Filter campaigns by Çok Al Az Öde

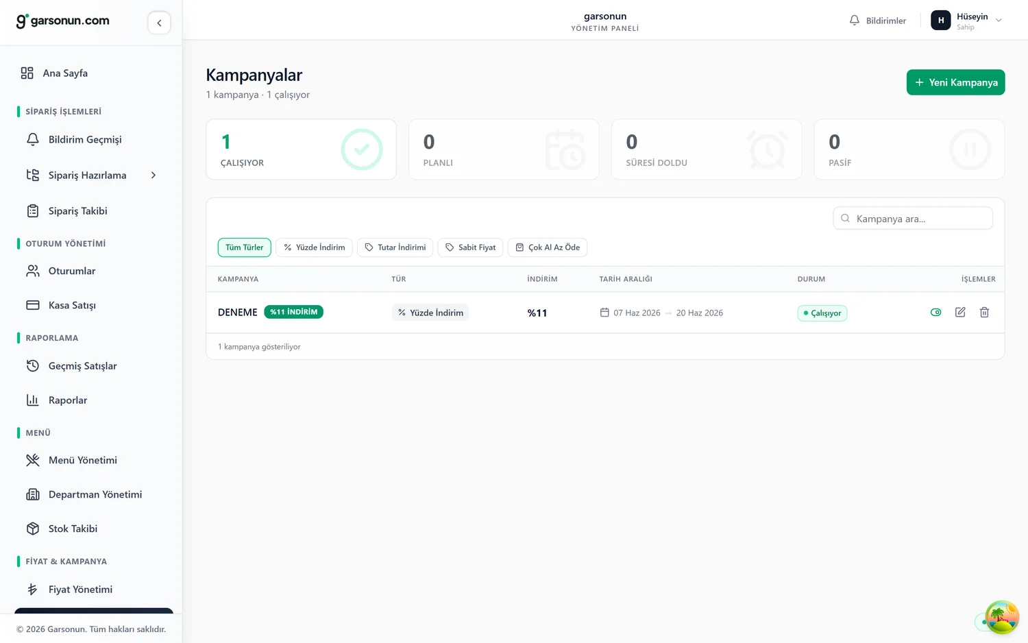pyautogui.click(x=548, y=247)
